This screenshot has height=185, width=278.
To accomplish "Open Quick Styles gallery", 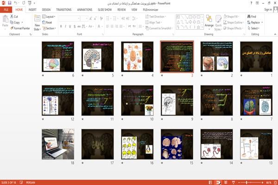I will tap(218, 23).
